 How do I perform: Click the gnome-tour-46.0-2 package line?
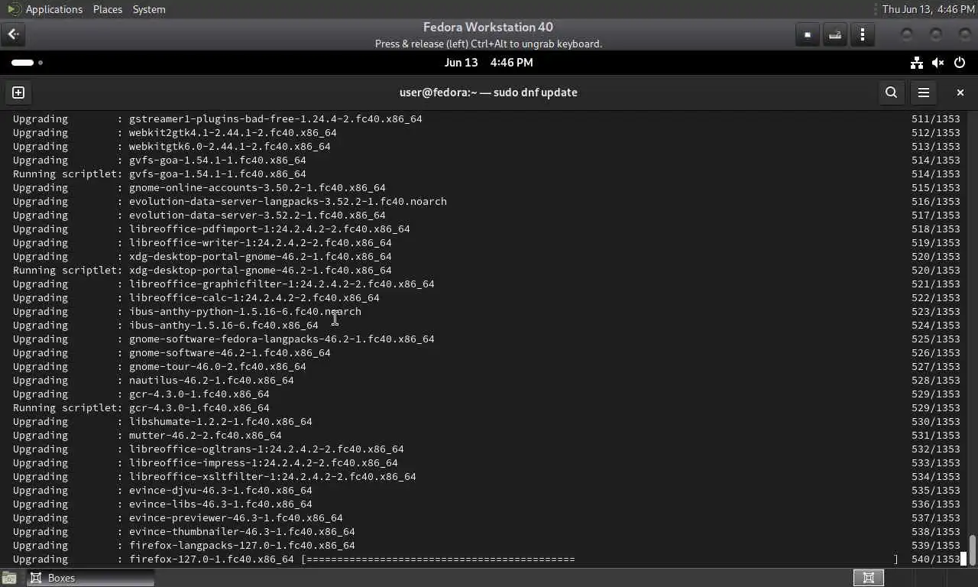pyautogui.click(x=160, y=367)
